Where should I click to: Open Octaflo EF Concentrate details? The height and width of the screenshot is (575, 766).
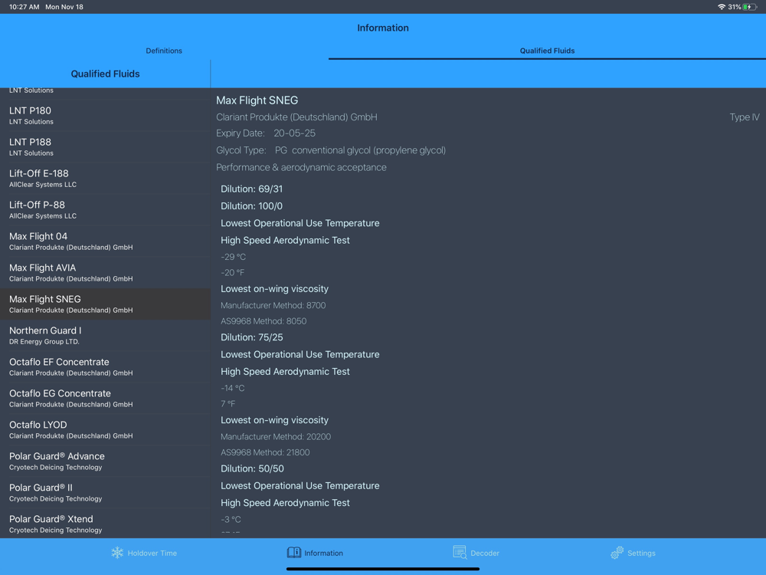pos(105,366)
